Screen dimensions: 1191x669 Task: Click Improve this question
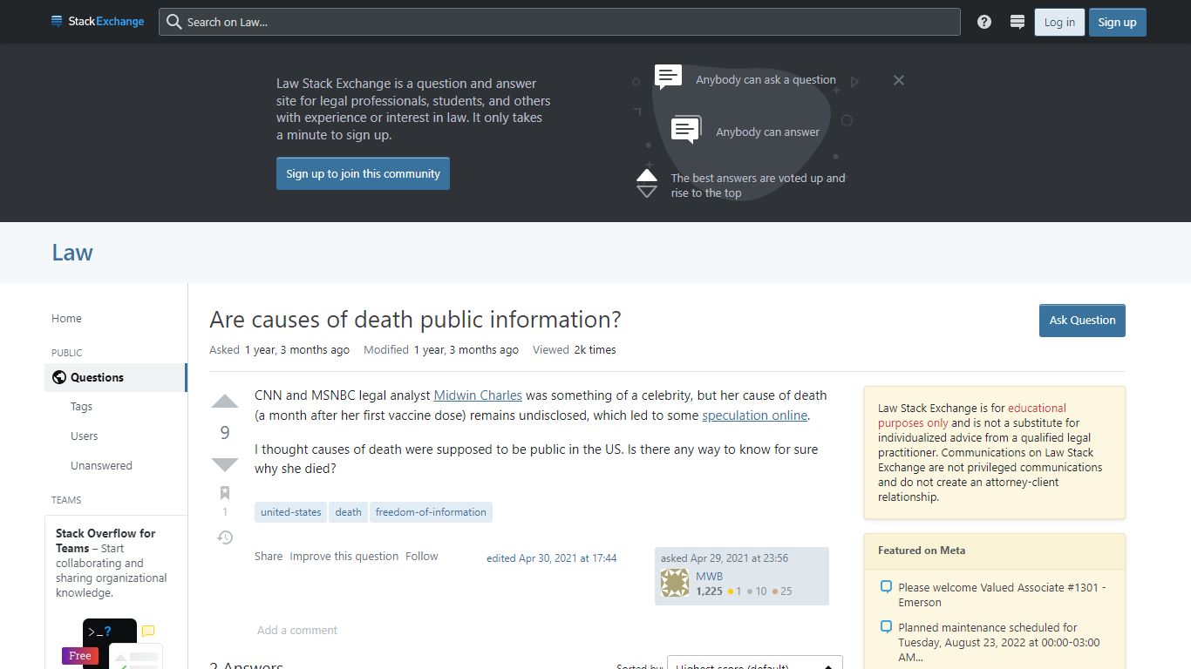(x=344, y=557)
